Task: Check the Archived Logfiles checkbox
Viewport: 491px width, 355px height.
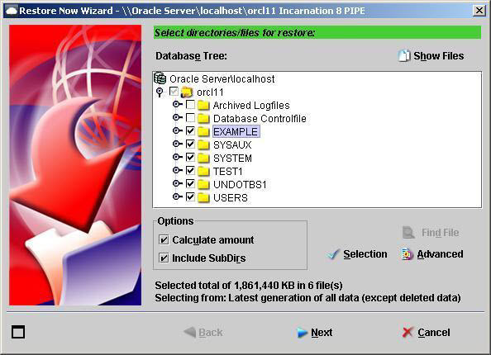Action: (190, 105)
